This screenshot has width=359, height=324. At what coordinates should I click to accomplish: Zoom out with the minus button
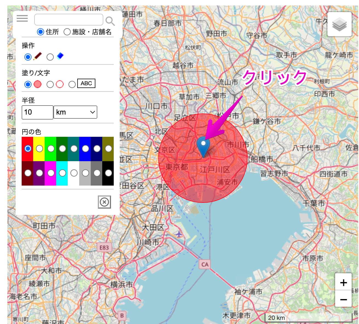pyautogui.click(x=343, y=299)
